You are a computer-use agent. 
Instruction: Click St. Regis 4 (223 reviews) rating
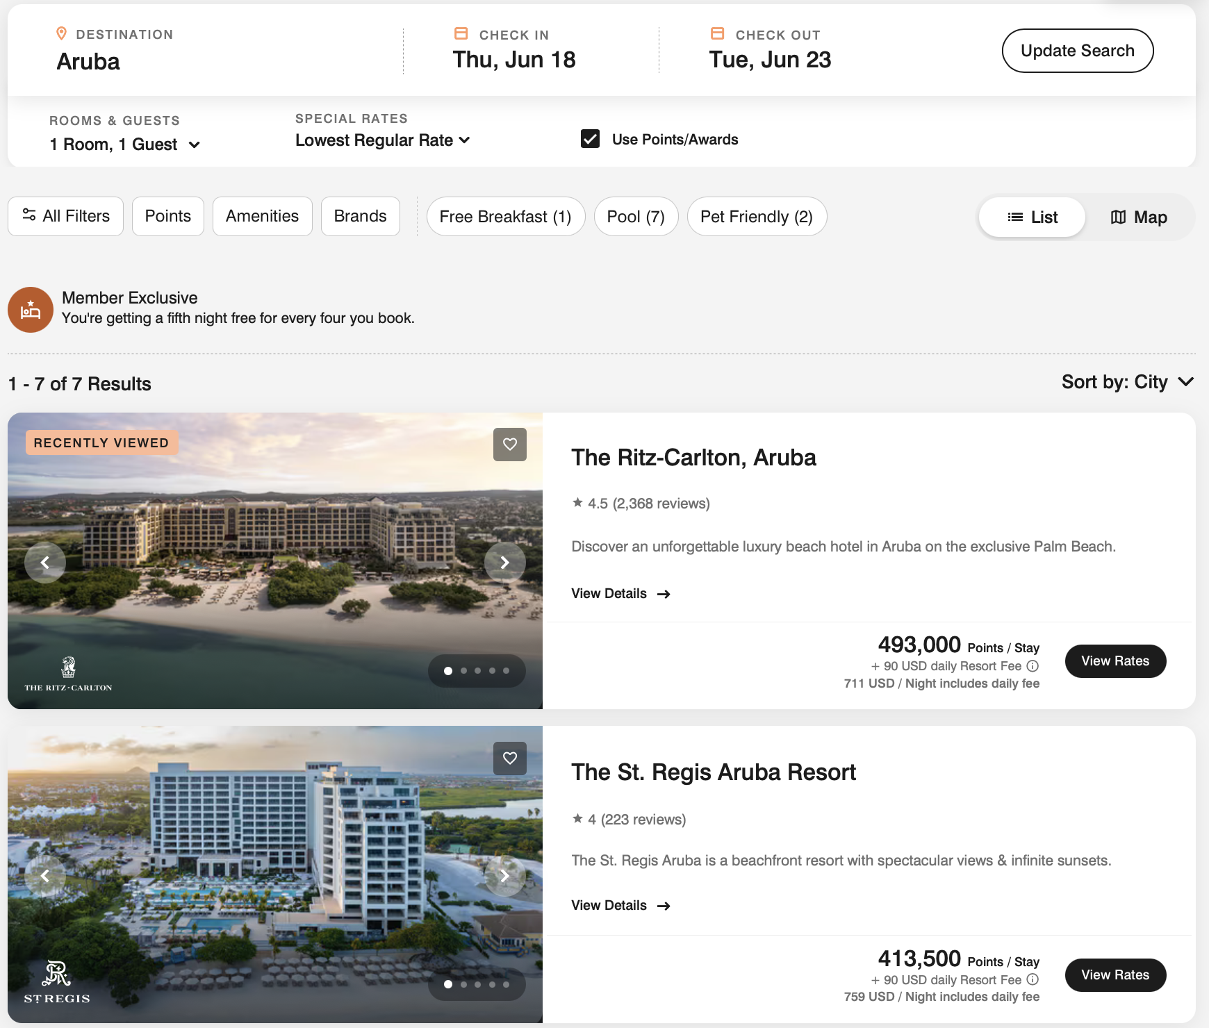[629, 820]
